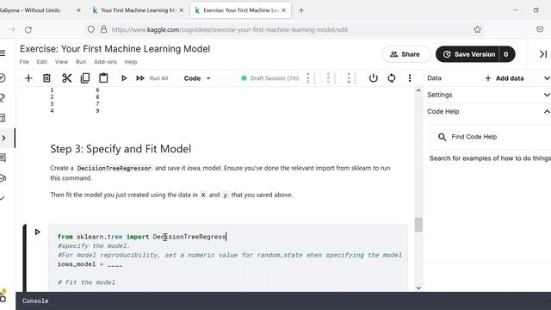Click the tracking protection shield icon
Image resolution: width=551 pixels, height=310 pixels.
(91, 29)
